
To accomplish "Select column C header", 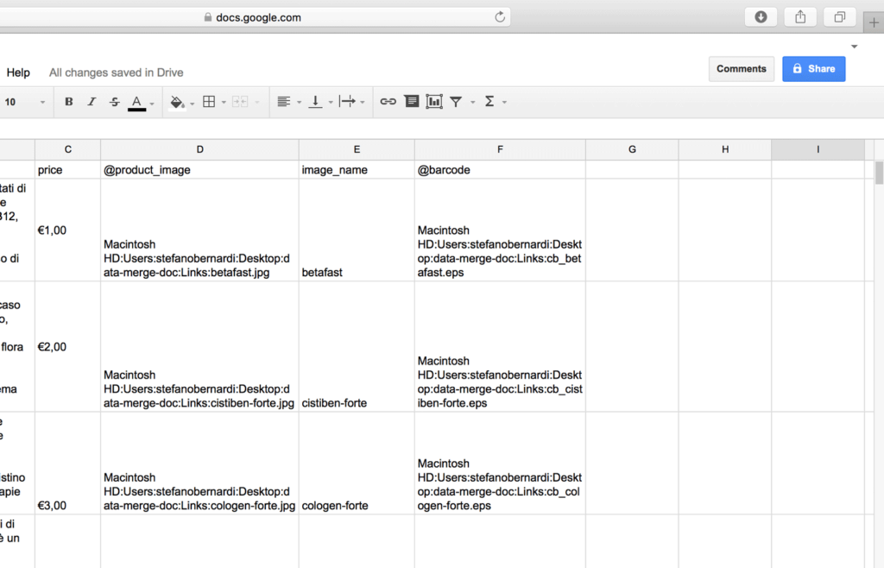I will [67, 149].
